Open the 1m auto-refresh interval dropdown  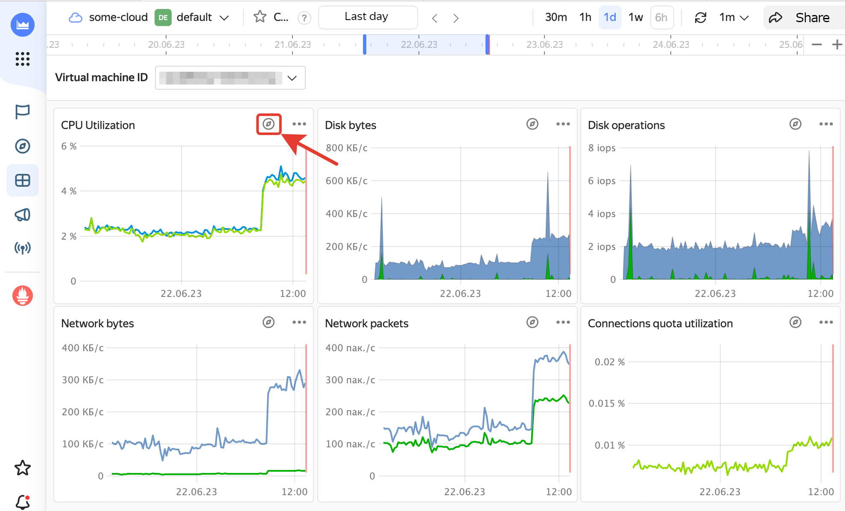(x=734, y=17)
